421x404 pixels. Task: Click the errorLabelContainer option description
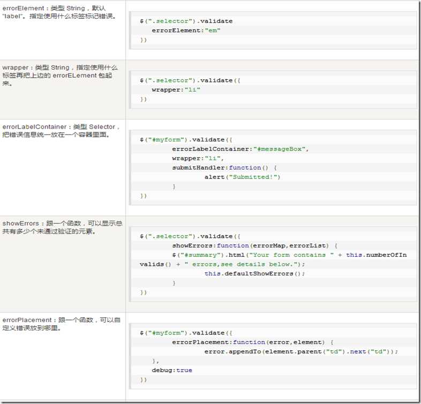pyautogui.click(x=61, y=131)
